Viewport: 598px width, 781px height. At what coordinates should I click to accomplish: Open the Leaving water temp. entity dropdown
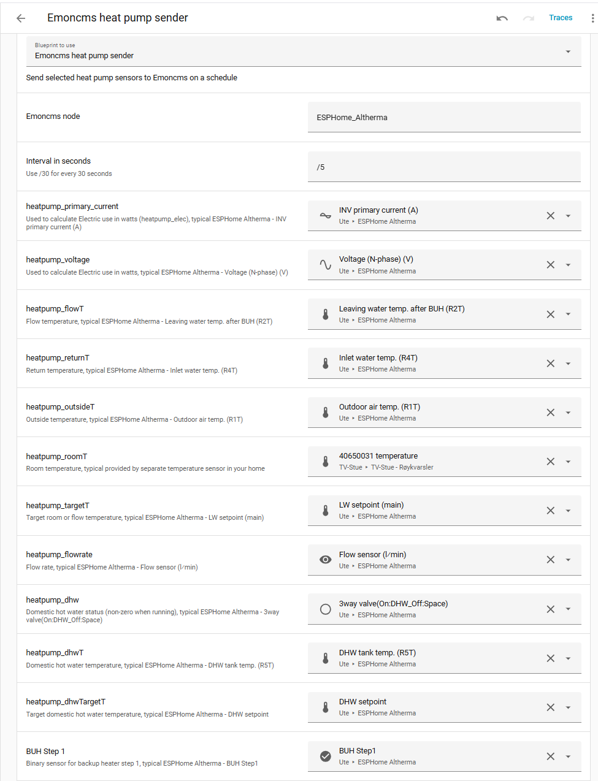pyautogui.click(x=568, y=314)
